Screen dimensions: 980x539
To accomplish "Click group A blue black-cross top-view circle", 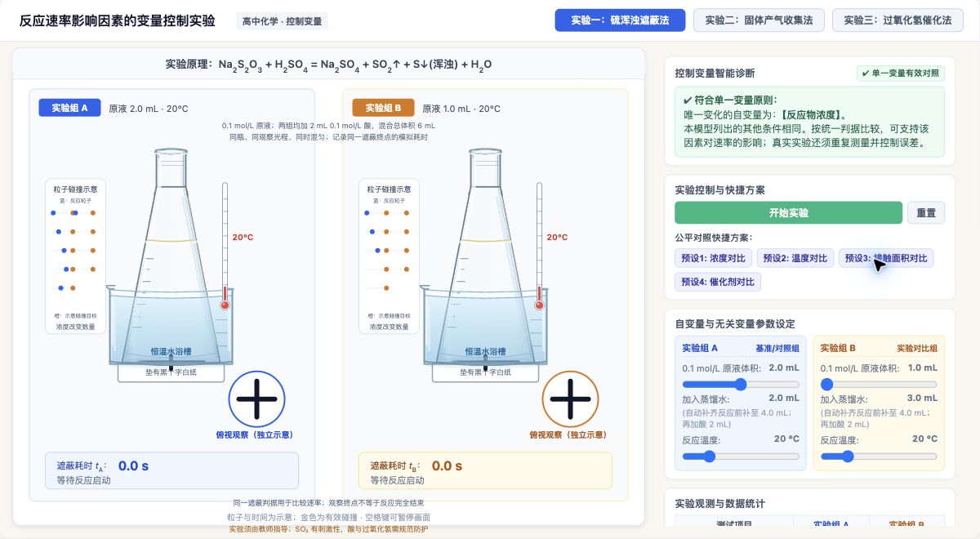I will [x=256, y=399].
